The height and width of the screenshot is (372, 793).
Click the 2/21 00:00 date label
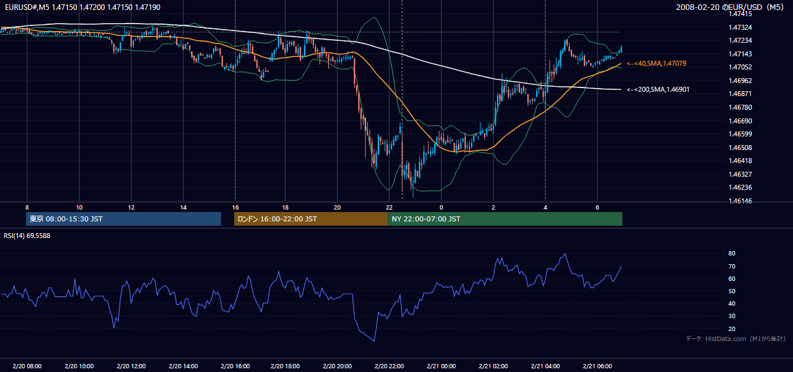(442, 366)
